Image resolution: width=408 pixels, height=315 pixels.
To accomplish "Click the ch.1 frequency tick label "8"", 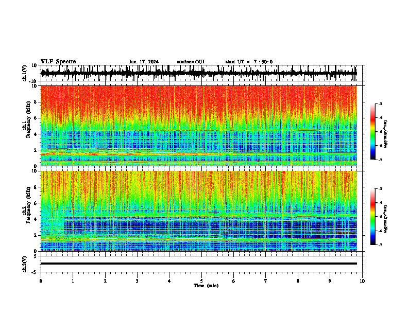I will point(36,102).
